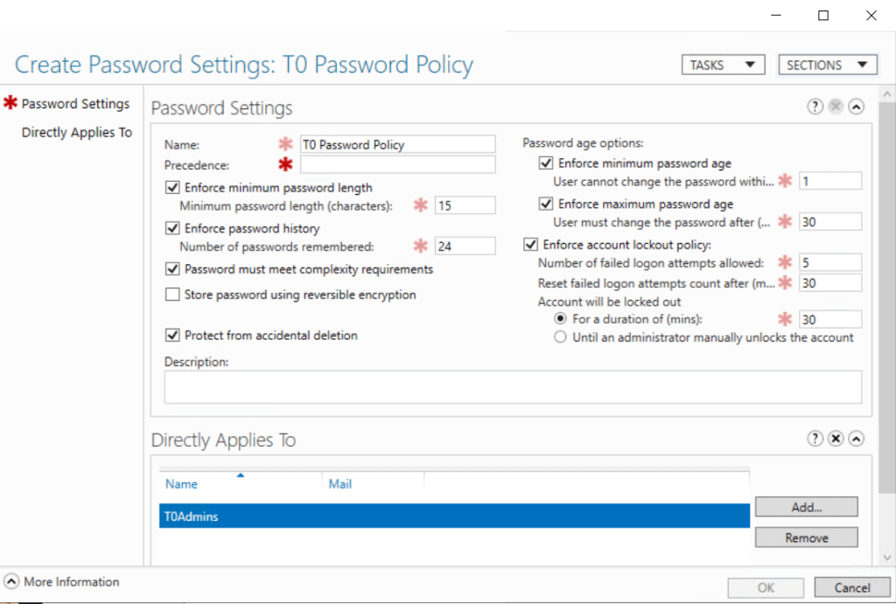This screenshot has width=896, height=604.
Task: Open the TASKS dropdown menu
Action: pyautogui.click(x=723, y=66)
